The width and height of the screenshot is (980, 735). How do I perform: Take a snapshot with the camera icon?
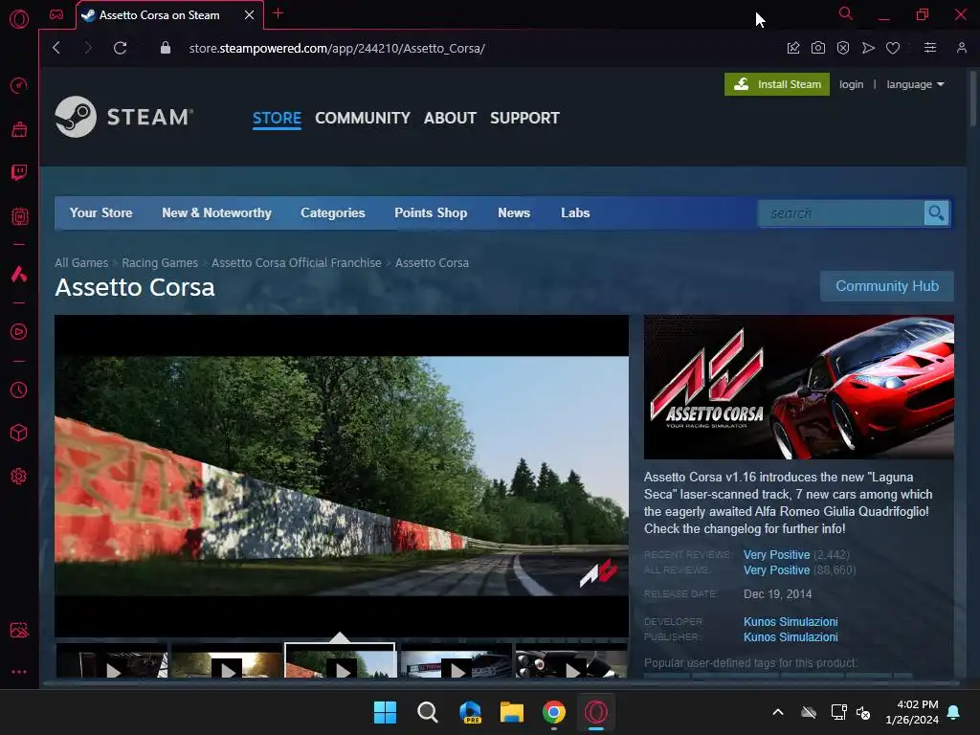[818, 48]
